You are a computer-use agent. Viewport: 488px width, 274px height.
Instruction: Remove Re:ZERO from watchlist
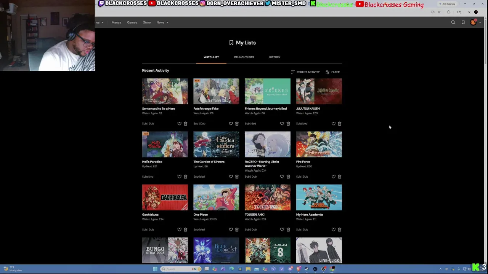click(288, 177)
